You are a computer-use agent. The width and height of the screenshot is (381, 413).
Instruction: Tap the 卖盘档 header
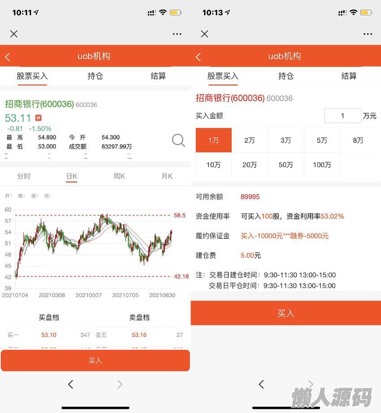pyautogui.click(x=139, y=317)
